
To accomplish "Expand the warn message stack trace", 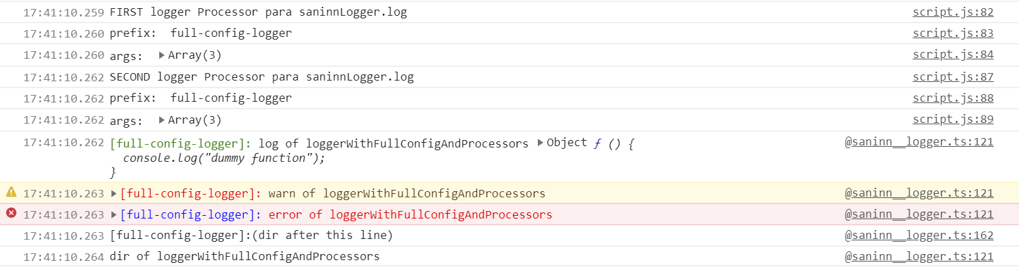I will tap(114, 193).
